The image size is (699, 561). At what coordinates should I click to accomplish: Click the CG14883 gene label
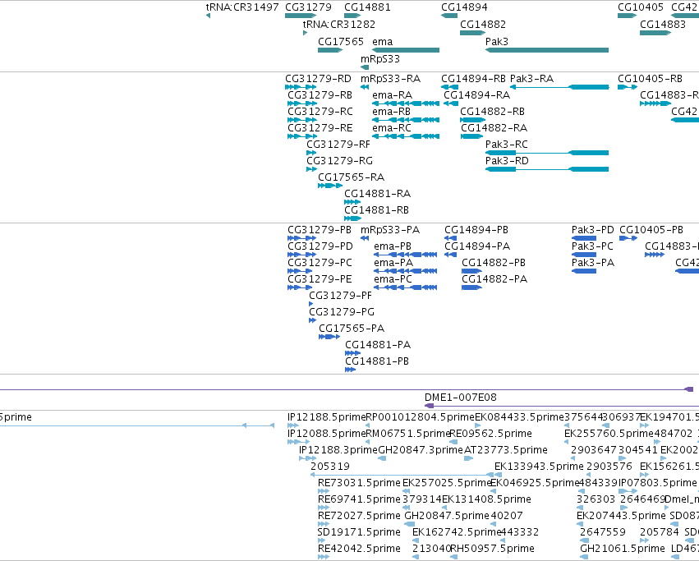coord(662,24)
